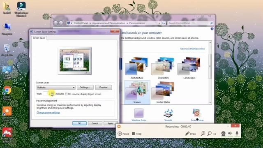Click the zoom out magnifier in recorder
The image size is (263, 148).
point(209,133)
